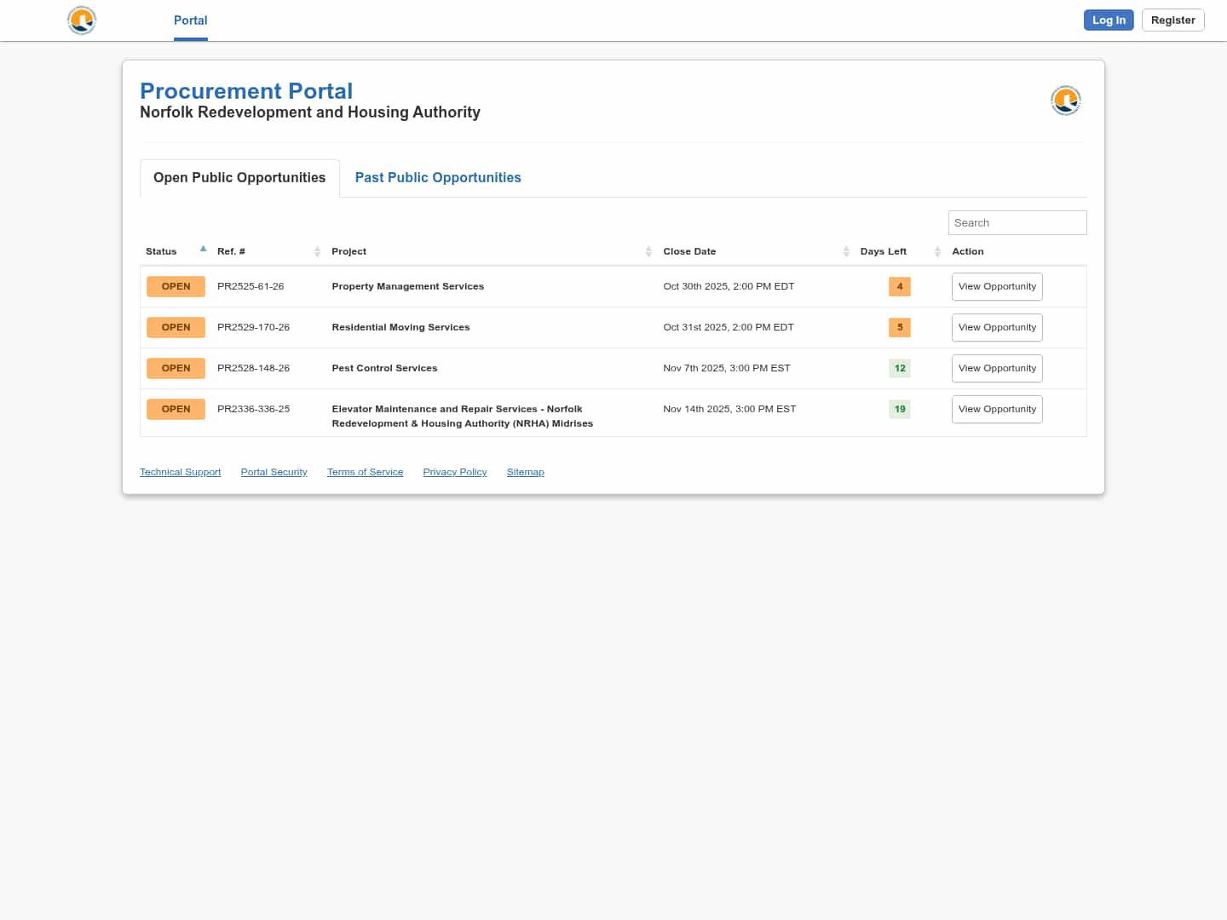The height and width of the screenshot is (920, 1227).
Task: Sort table by Project column
Action: point(648,251)
